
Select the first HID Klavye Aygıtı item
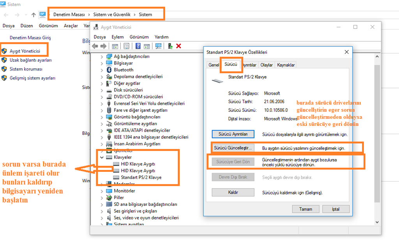point(138,164)
